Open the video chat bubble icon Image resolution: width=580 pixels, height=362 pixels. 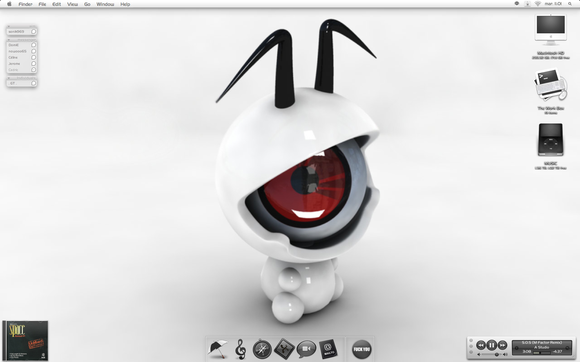click(306, 349)
